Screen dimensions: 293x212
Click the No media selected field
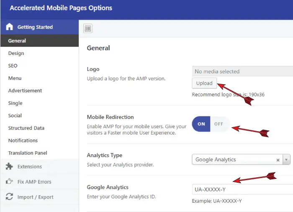[x=242, y=71]
